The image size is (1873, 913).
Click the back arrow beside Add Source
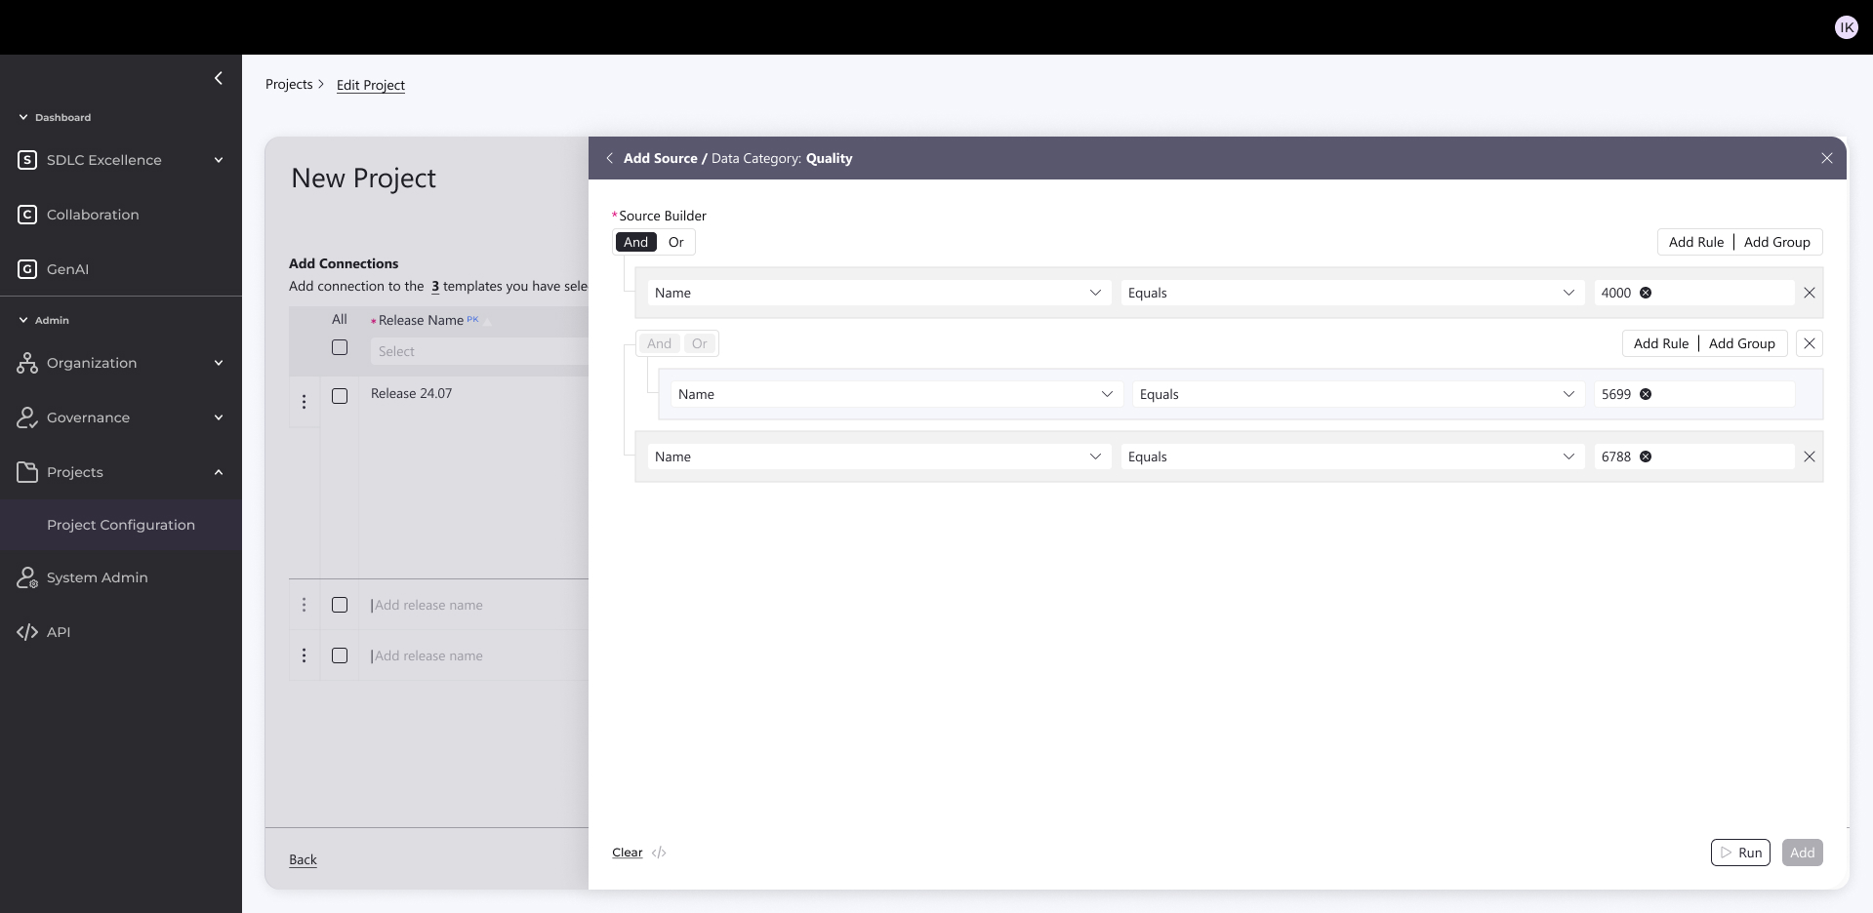609,158
